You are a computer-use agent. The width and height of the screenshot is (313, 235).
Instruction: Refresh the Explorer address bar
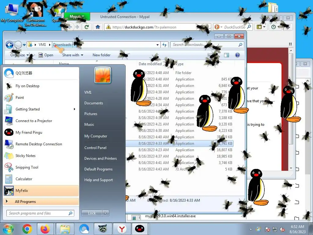coord(164,45)
